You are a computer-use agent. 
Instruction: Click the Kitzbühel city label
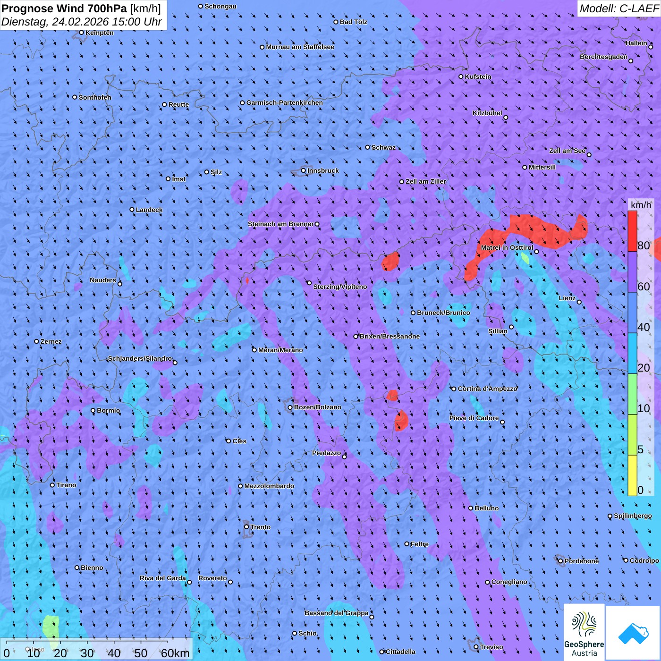[487, 113]
